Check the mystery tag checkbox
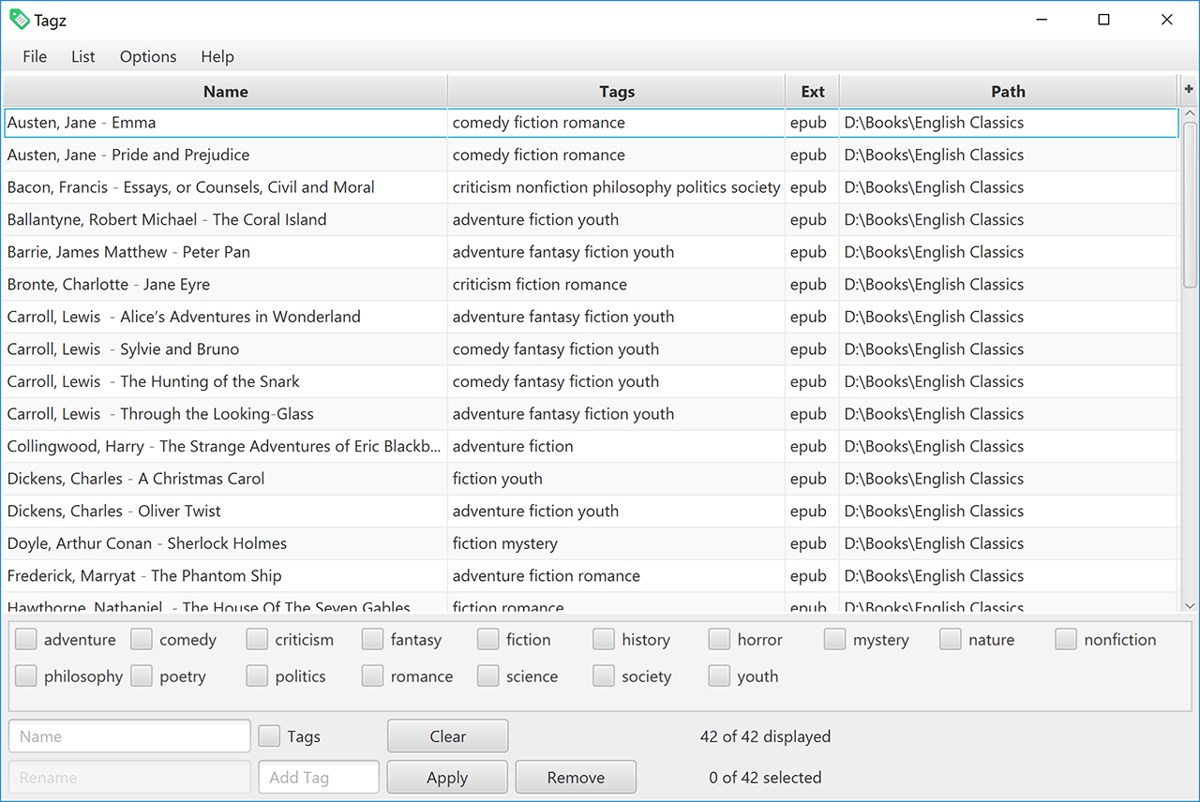This screenshot has width=1200, height=802. point(835,639)
